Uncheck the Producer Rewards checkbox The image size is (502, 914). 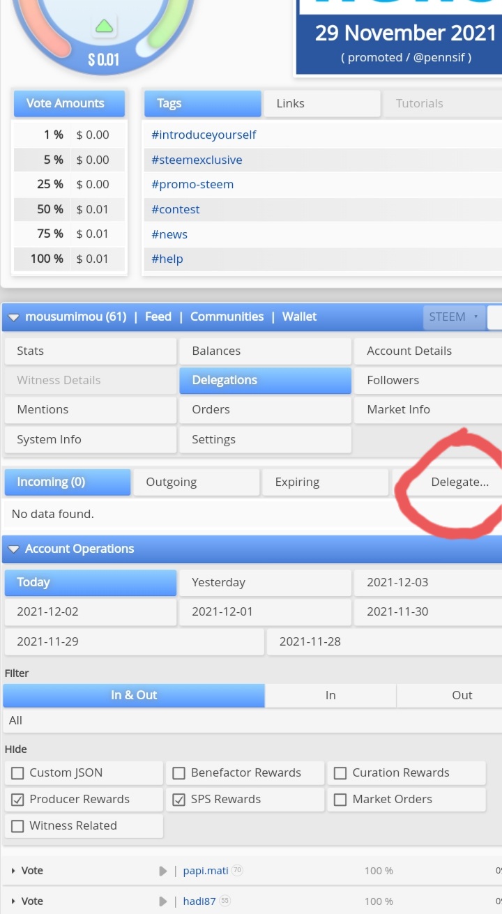17,799
